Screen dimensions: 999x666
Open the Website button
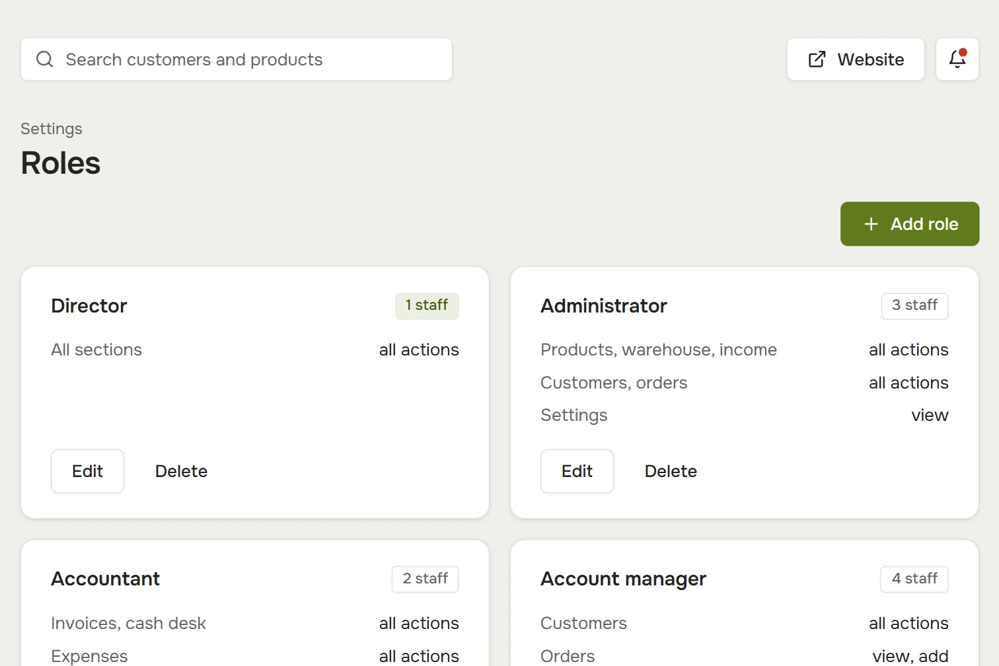(x=856, y=59)
